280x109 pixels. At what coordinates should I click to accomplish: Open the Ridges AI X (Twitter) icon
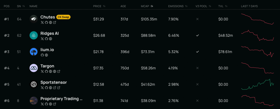(x=42, y=39)
